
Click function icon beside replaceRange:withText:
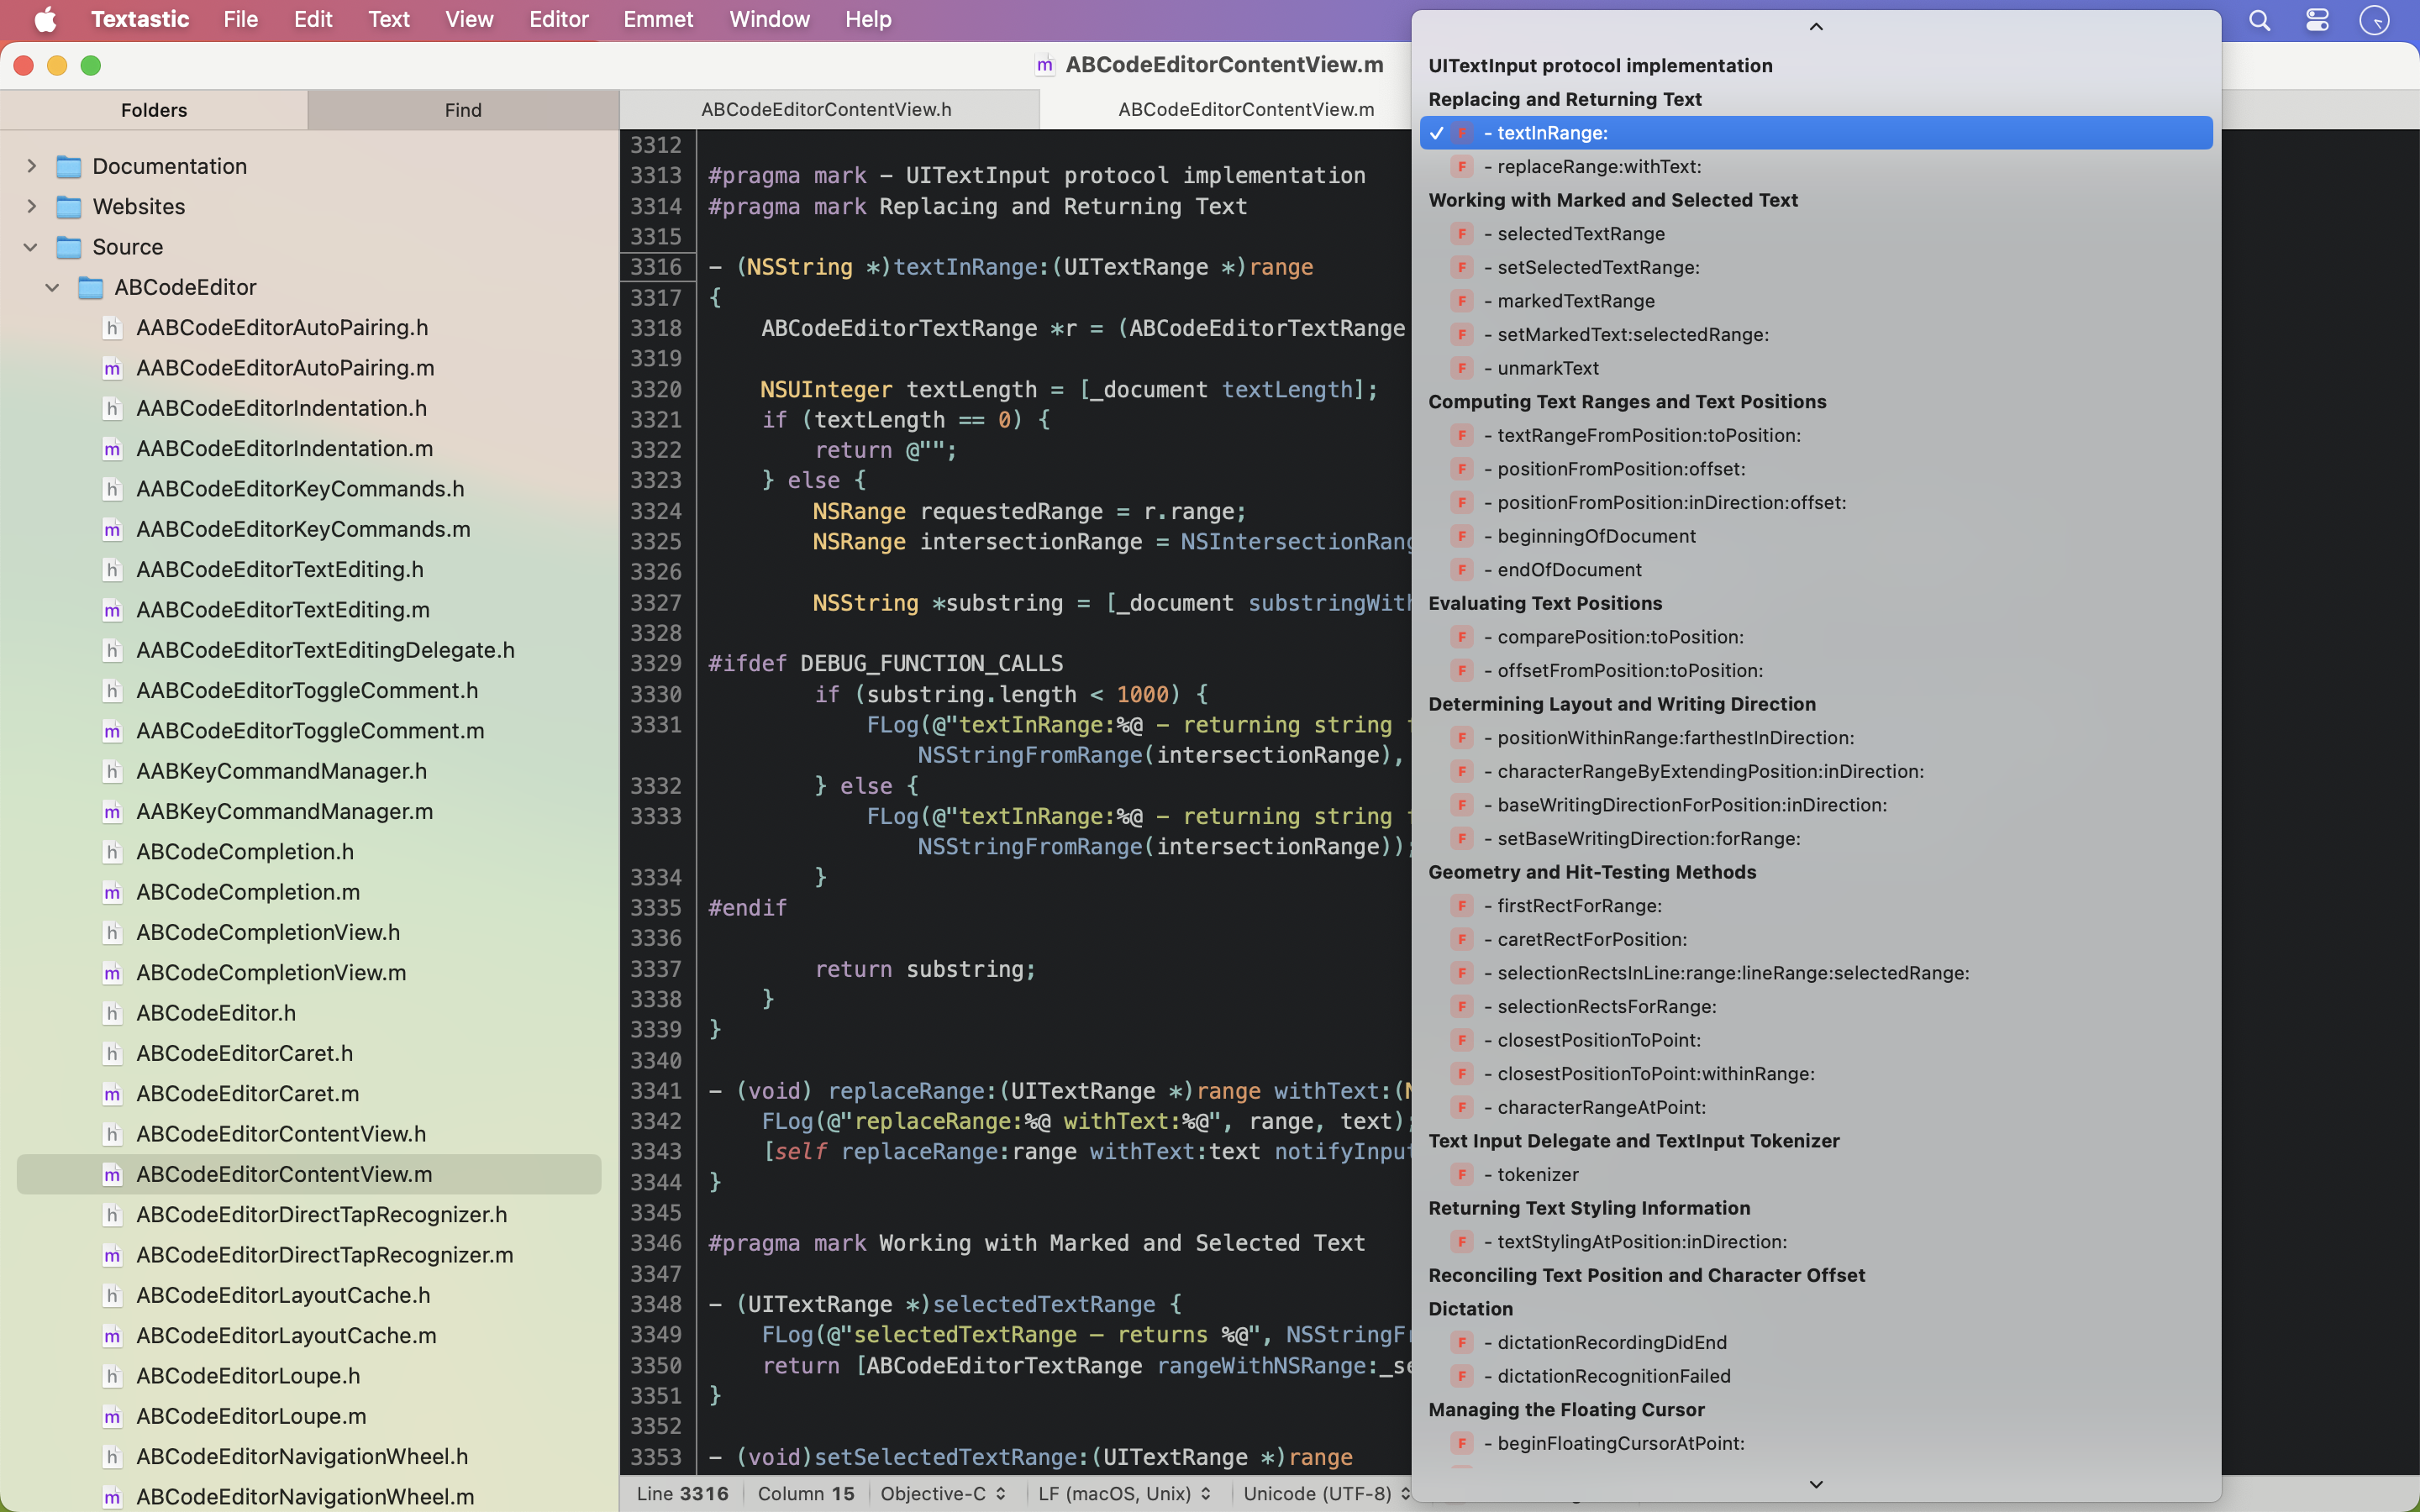pos(1462,167)
